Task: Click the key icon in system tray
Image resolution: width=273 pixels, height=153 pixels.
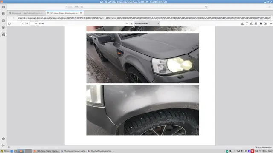Action: click(231, 151)
